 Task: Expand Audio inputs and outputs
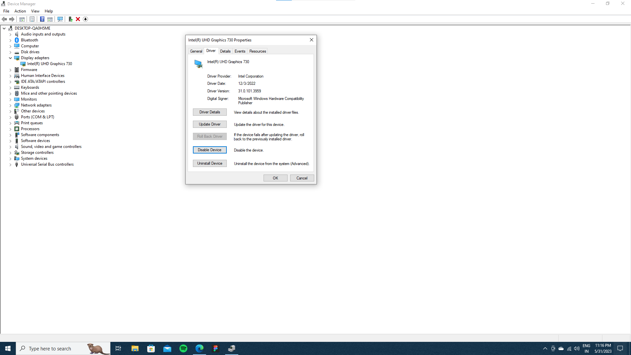(10, 34)
